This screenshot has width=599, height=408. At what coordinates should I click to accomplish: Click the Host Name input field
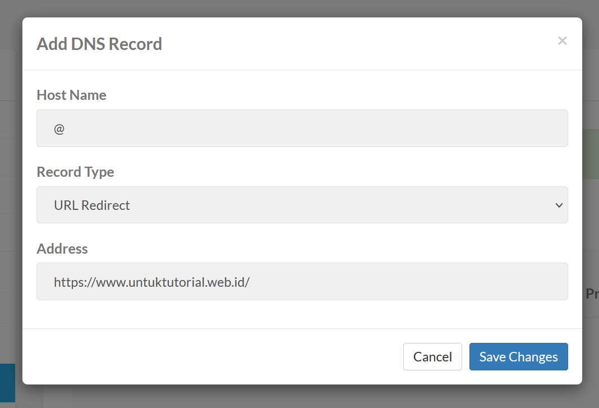point(302,128)
